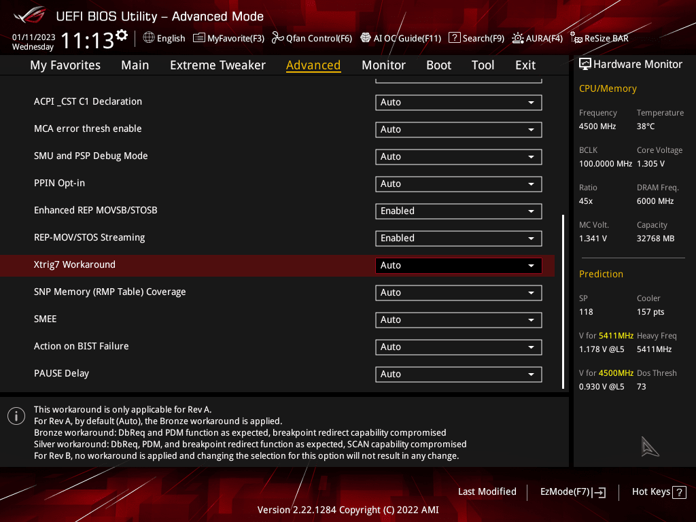
Task: Open MyFavorite(F3) list icon
Action: [x=199, y=38]
